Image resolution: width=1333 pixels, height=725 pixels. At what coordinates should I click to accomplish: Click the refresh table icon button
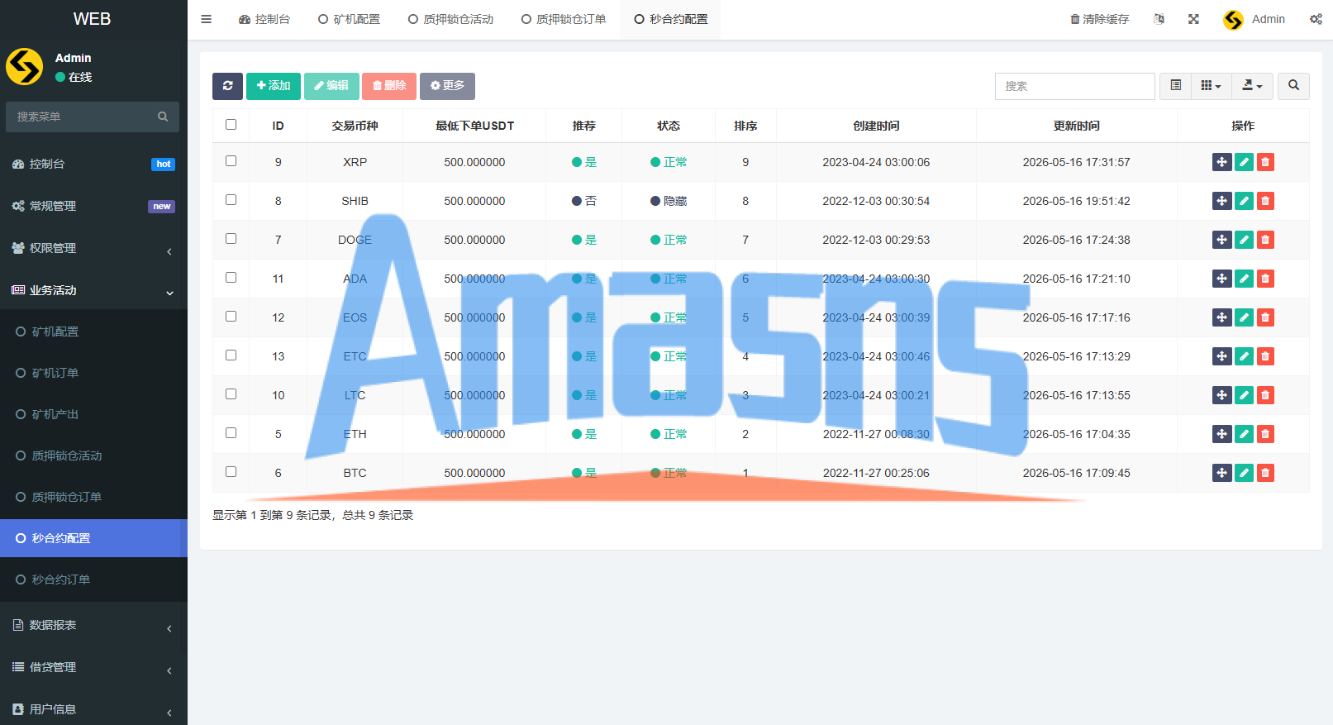click(227, 86)
